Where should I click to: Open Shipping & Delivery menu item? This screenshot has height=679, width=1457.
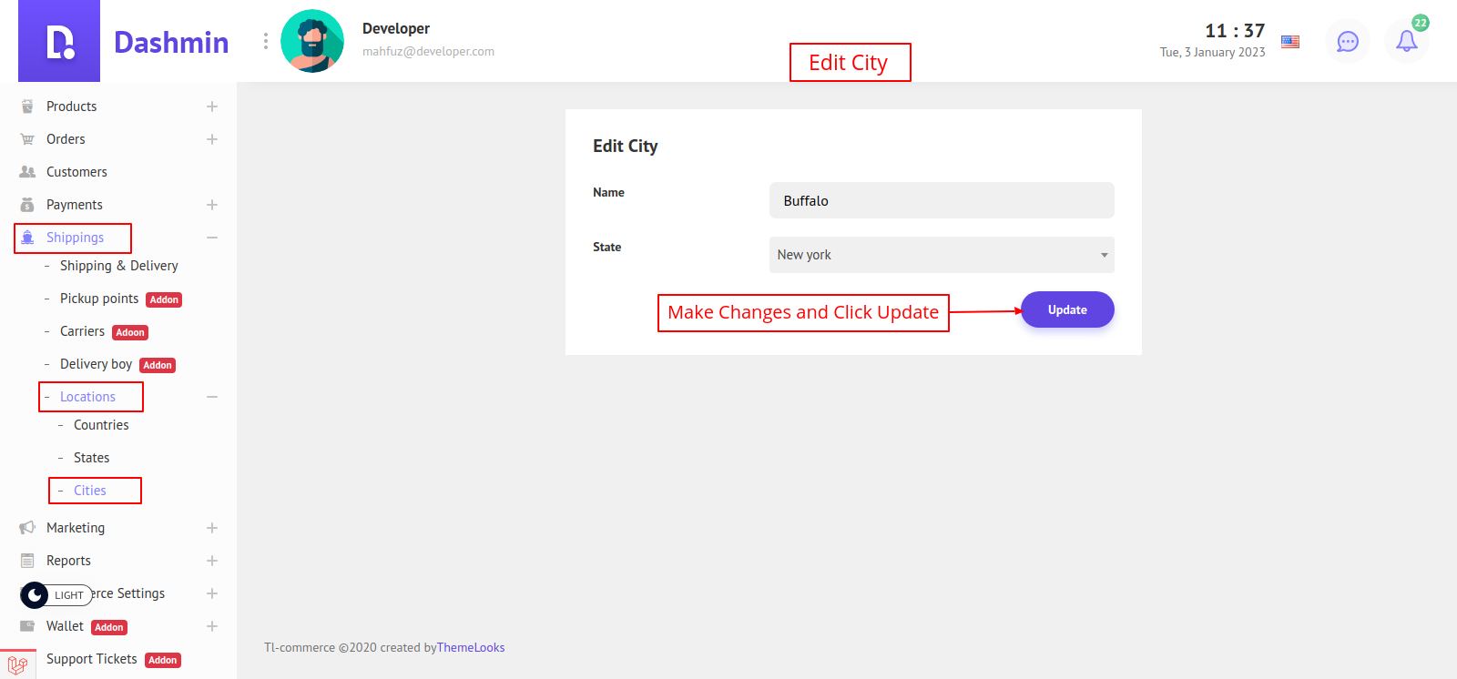pyautogui.click(x=118, y=266)
